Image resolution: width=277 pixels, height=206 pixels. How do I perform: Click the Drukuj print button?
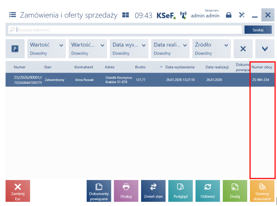126,191
